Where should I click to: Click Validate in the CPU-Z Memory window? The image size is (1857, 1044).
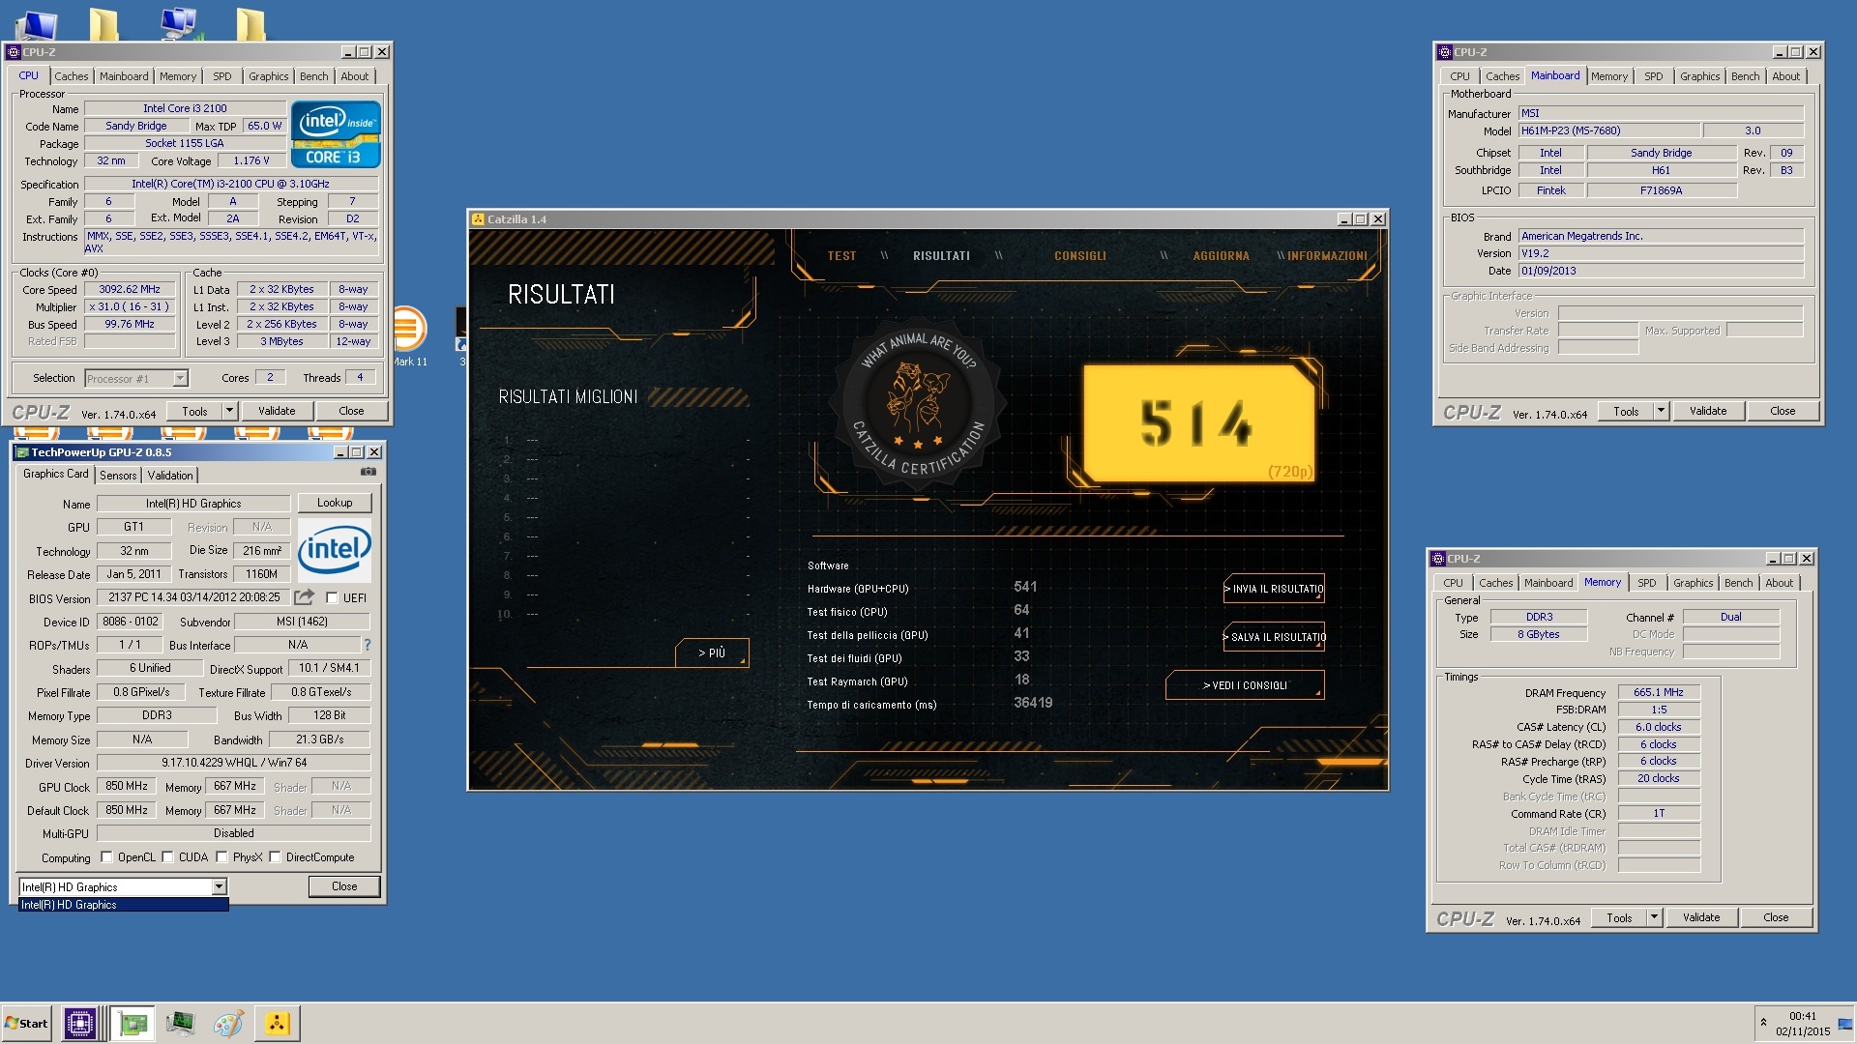[1701, 917]
